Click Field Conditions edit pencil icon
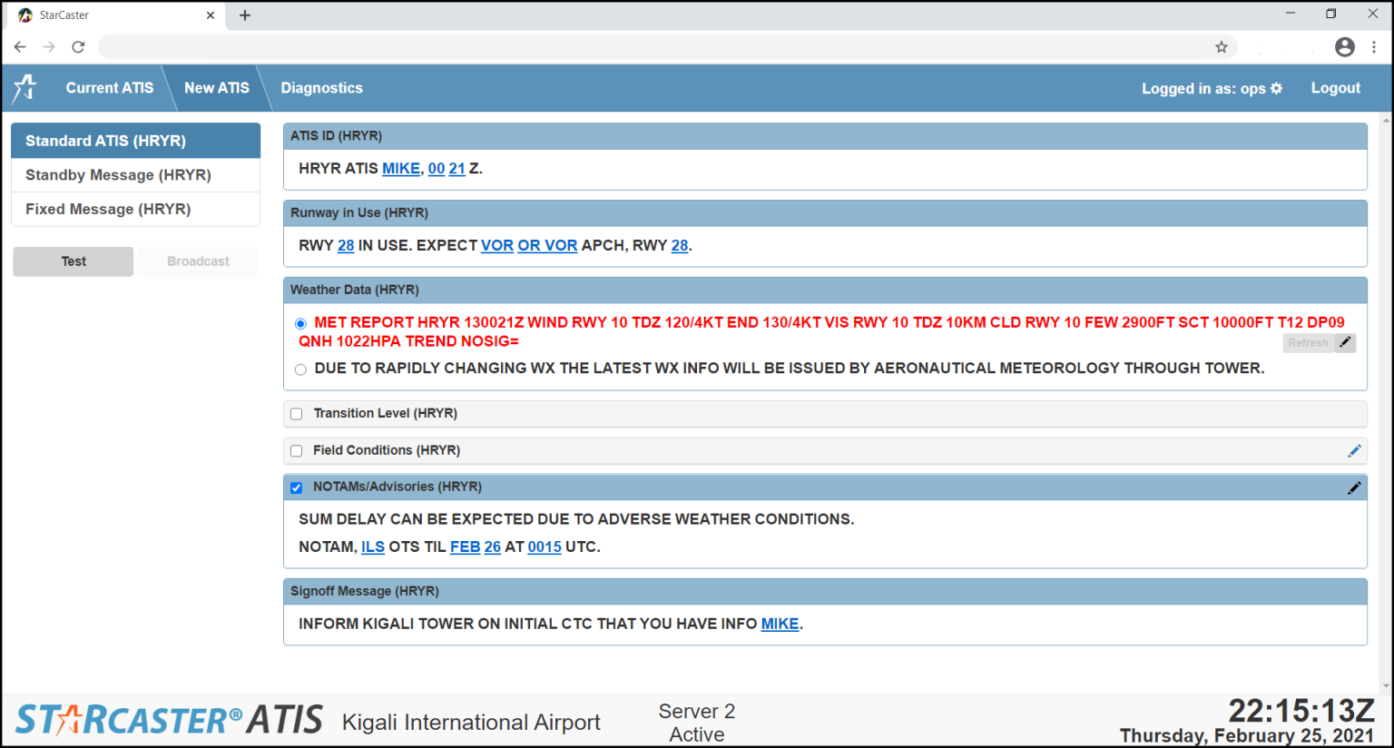This screenshot has height=748, width=1394. pyautogui.click(x=1354, y=451)
